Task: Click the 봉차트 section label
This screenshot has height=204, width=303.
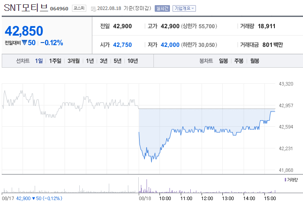Action: pos(206,61)
